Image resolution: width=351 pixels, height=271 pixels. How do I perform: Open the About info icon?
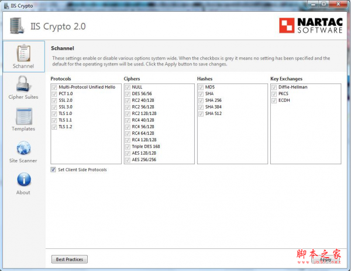(x=24, y=179)
